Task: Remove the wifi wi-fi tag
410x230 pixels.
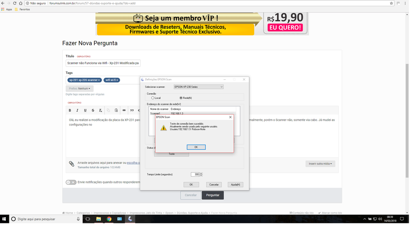Action: click(117, 80)
